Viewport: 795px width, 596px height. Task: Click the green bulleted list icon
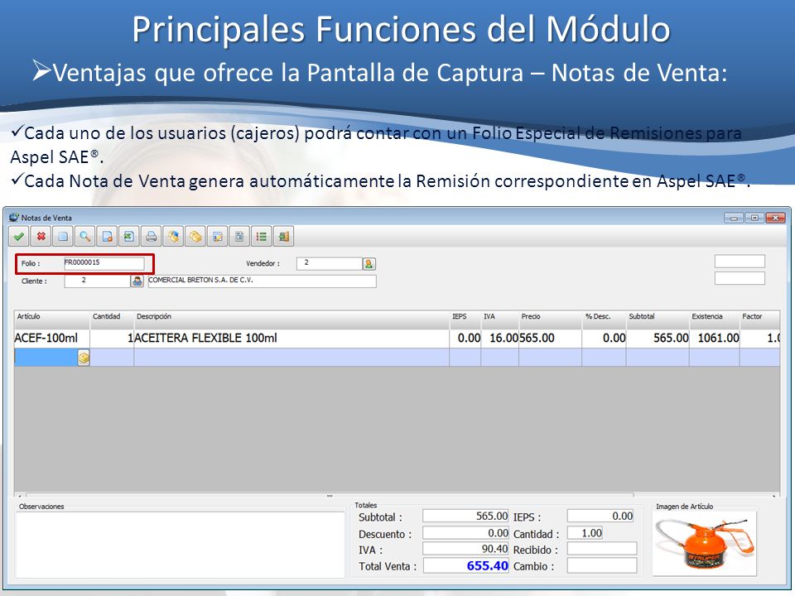[262, 237]
